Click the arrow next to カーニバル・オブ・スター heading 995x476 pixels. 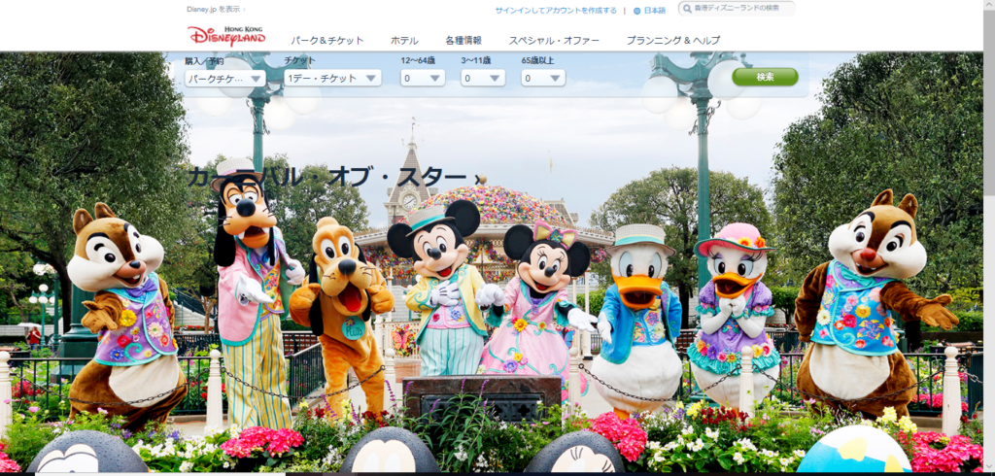(x=480, y=181)
